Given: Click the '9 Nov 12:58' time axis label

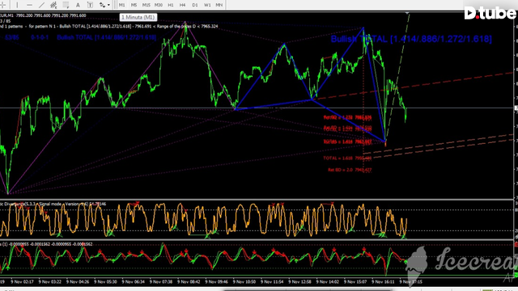Looking at the screenshot, I should coord(299,282).
